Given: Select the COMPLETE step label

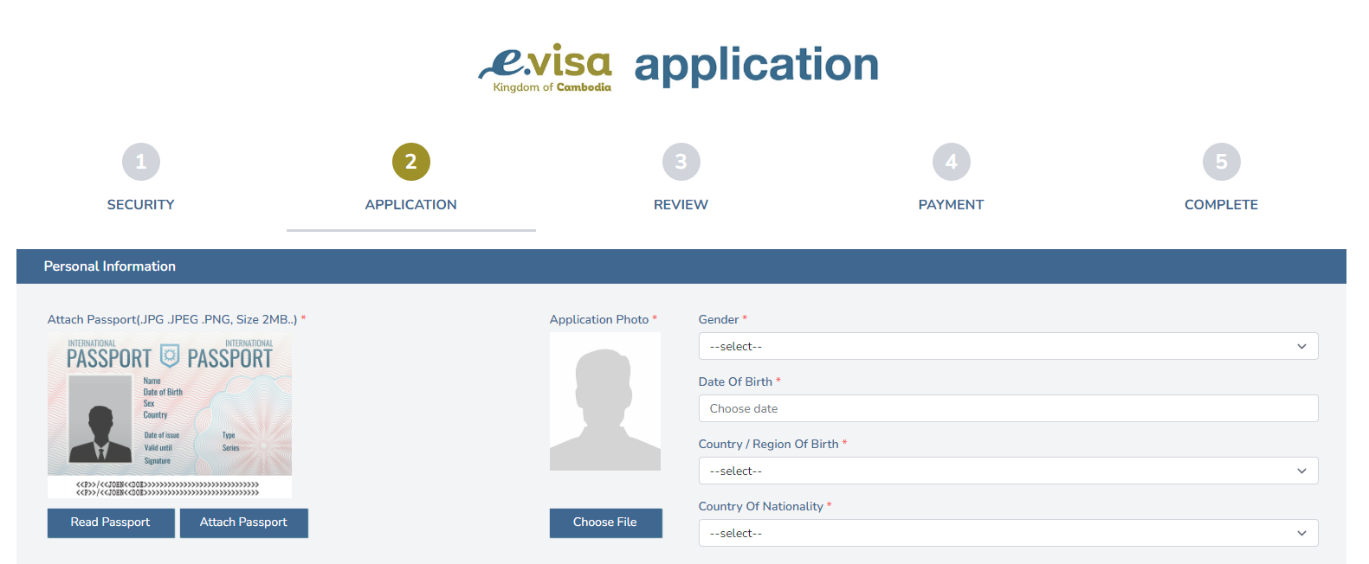Looking at the screenshot, I should tap(1221, 205).
